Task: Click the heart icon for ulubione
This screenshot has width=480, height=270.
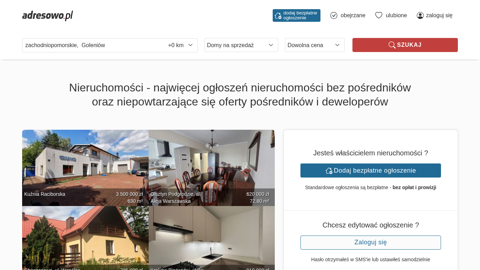Action: tap(378, 15)
